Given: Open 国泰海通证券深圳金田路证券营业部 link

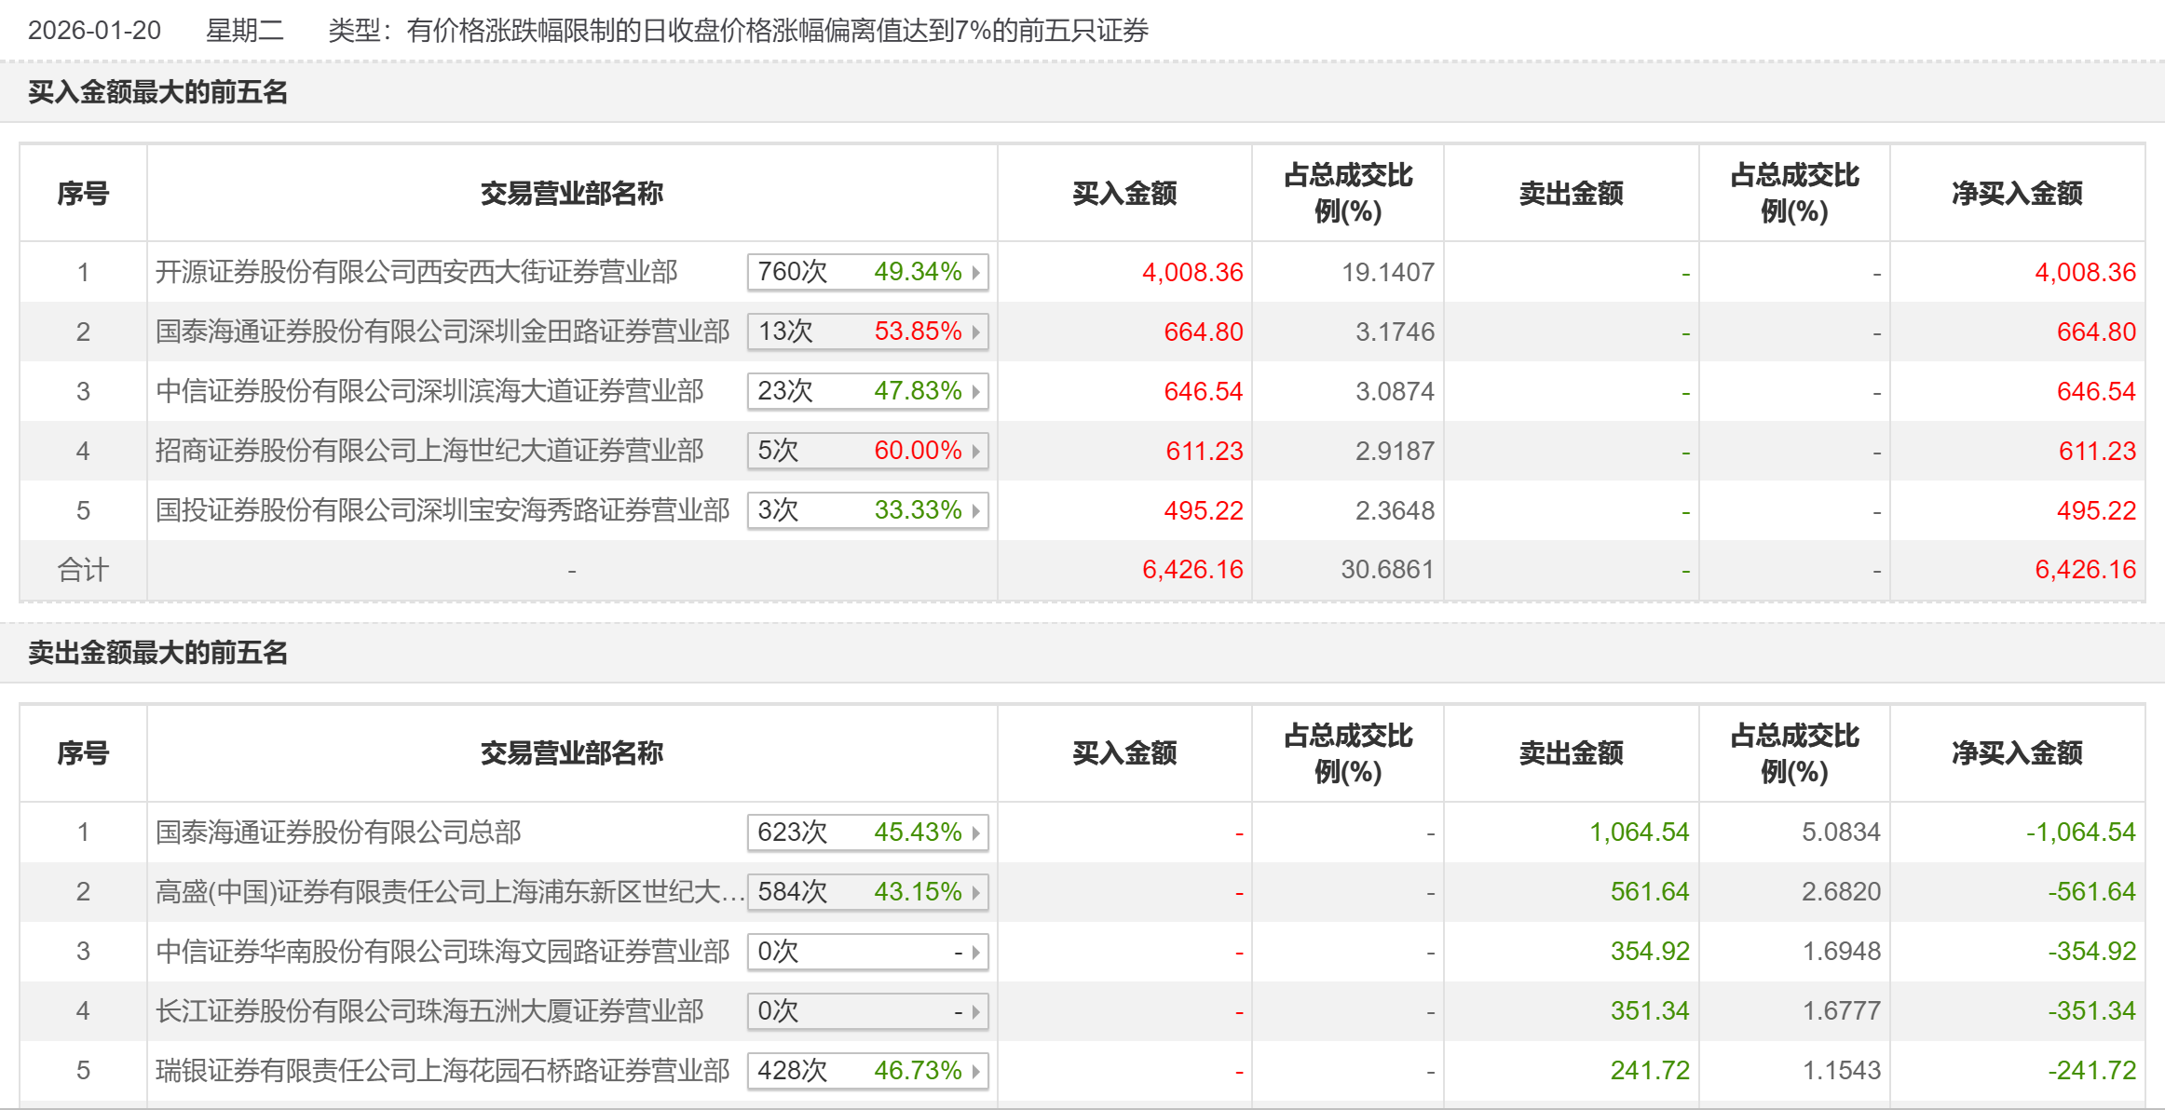Looking at the screenshot, I should point(443,332).
